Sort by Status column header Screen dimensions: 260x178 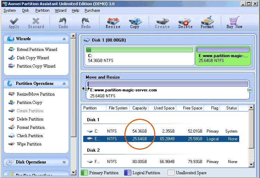coord(229,108)
